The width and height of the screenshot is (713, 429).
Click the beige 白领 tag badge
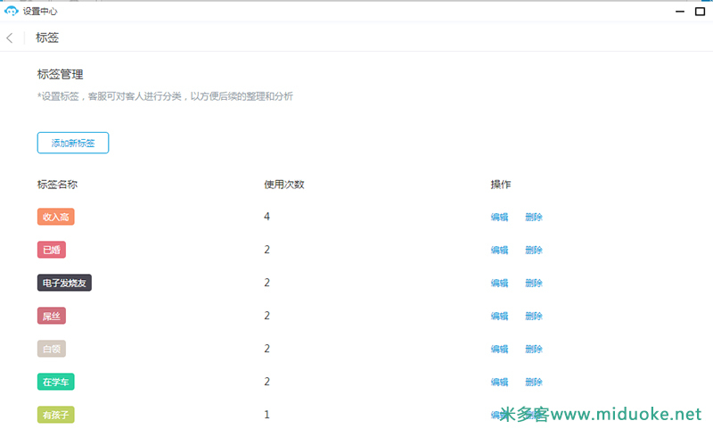pos(52,349)
